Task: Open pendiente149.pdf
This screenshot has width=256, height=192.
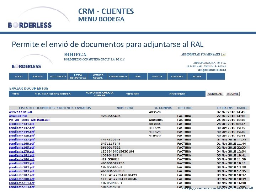Action: [x=22, y=132]
